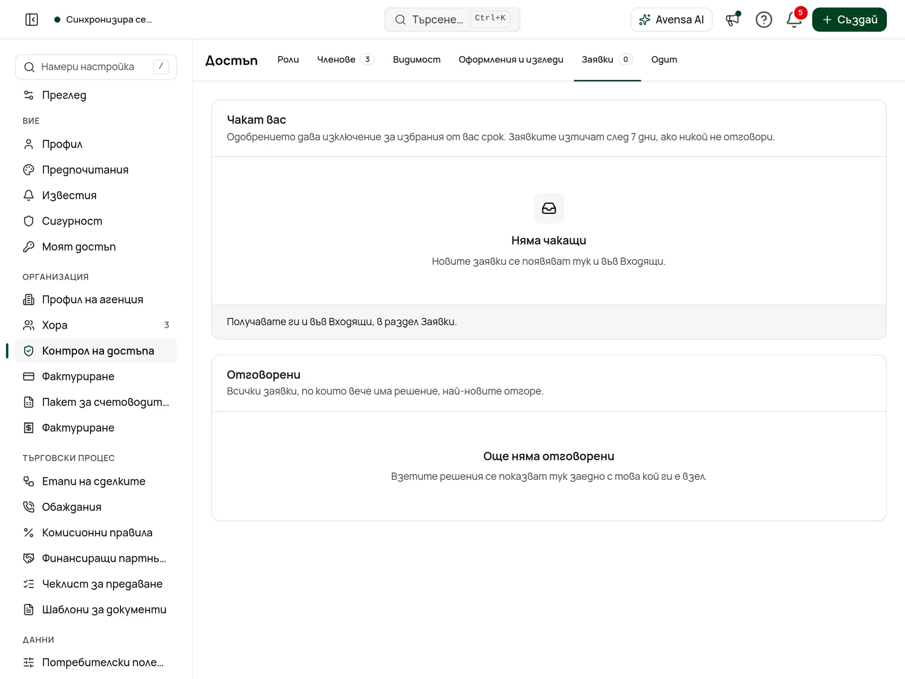Image resolution: width=905 pixels, height=679 pixels.
Task: Click the Синхронизира се status text
Action: [109, 20]
